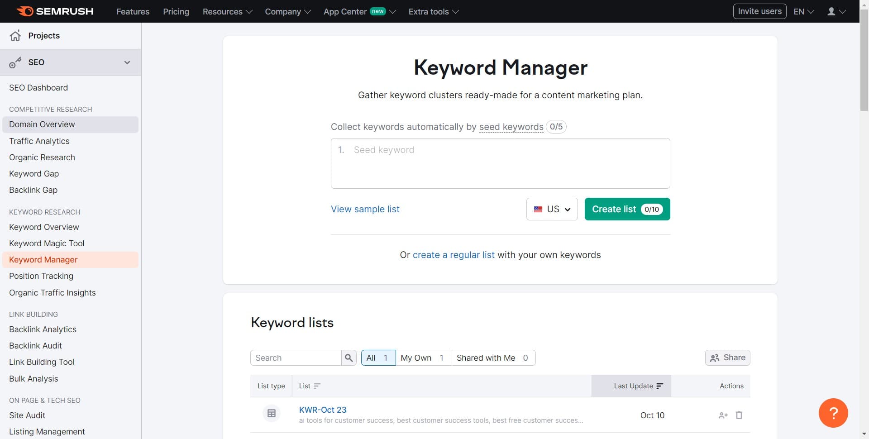
Task: Click the US flag icon
Action: 538,209
